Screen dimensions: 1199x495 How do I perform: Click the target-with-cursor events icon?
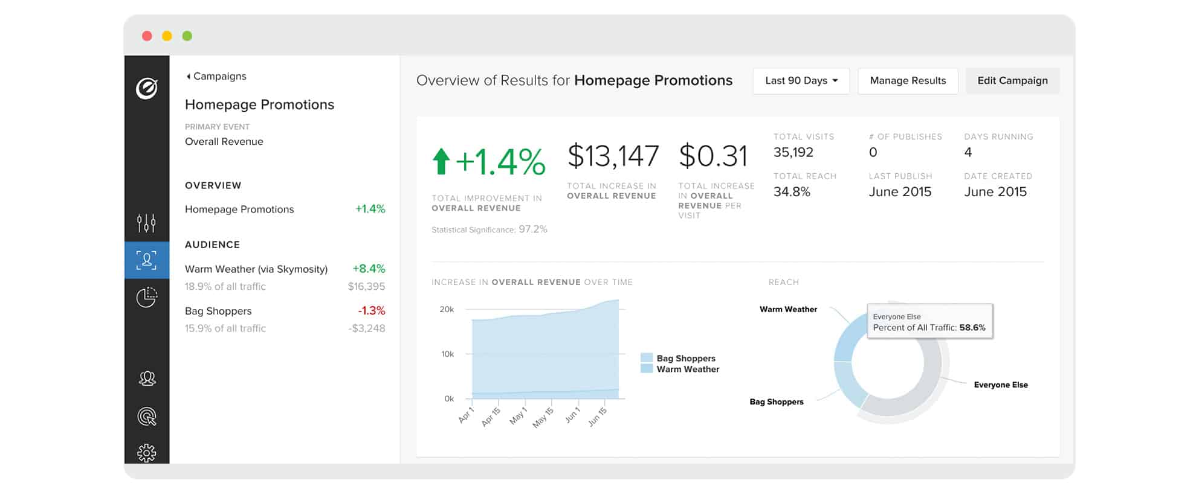[x=147, y=416]
